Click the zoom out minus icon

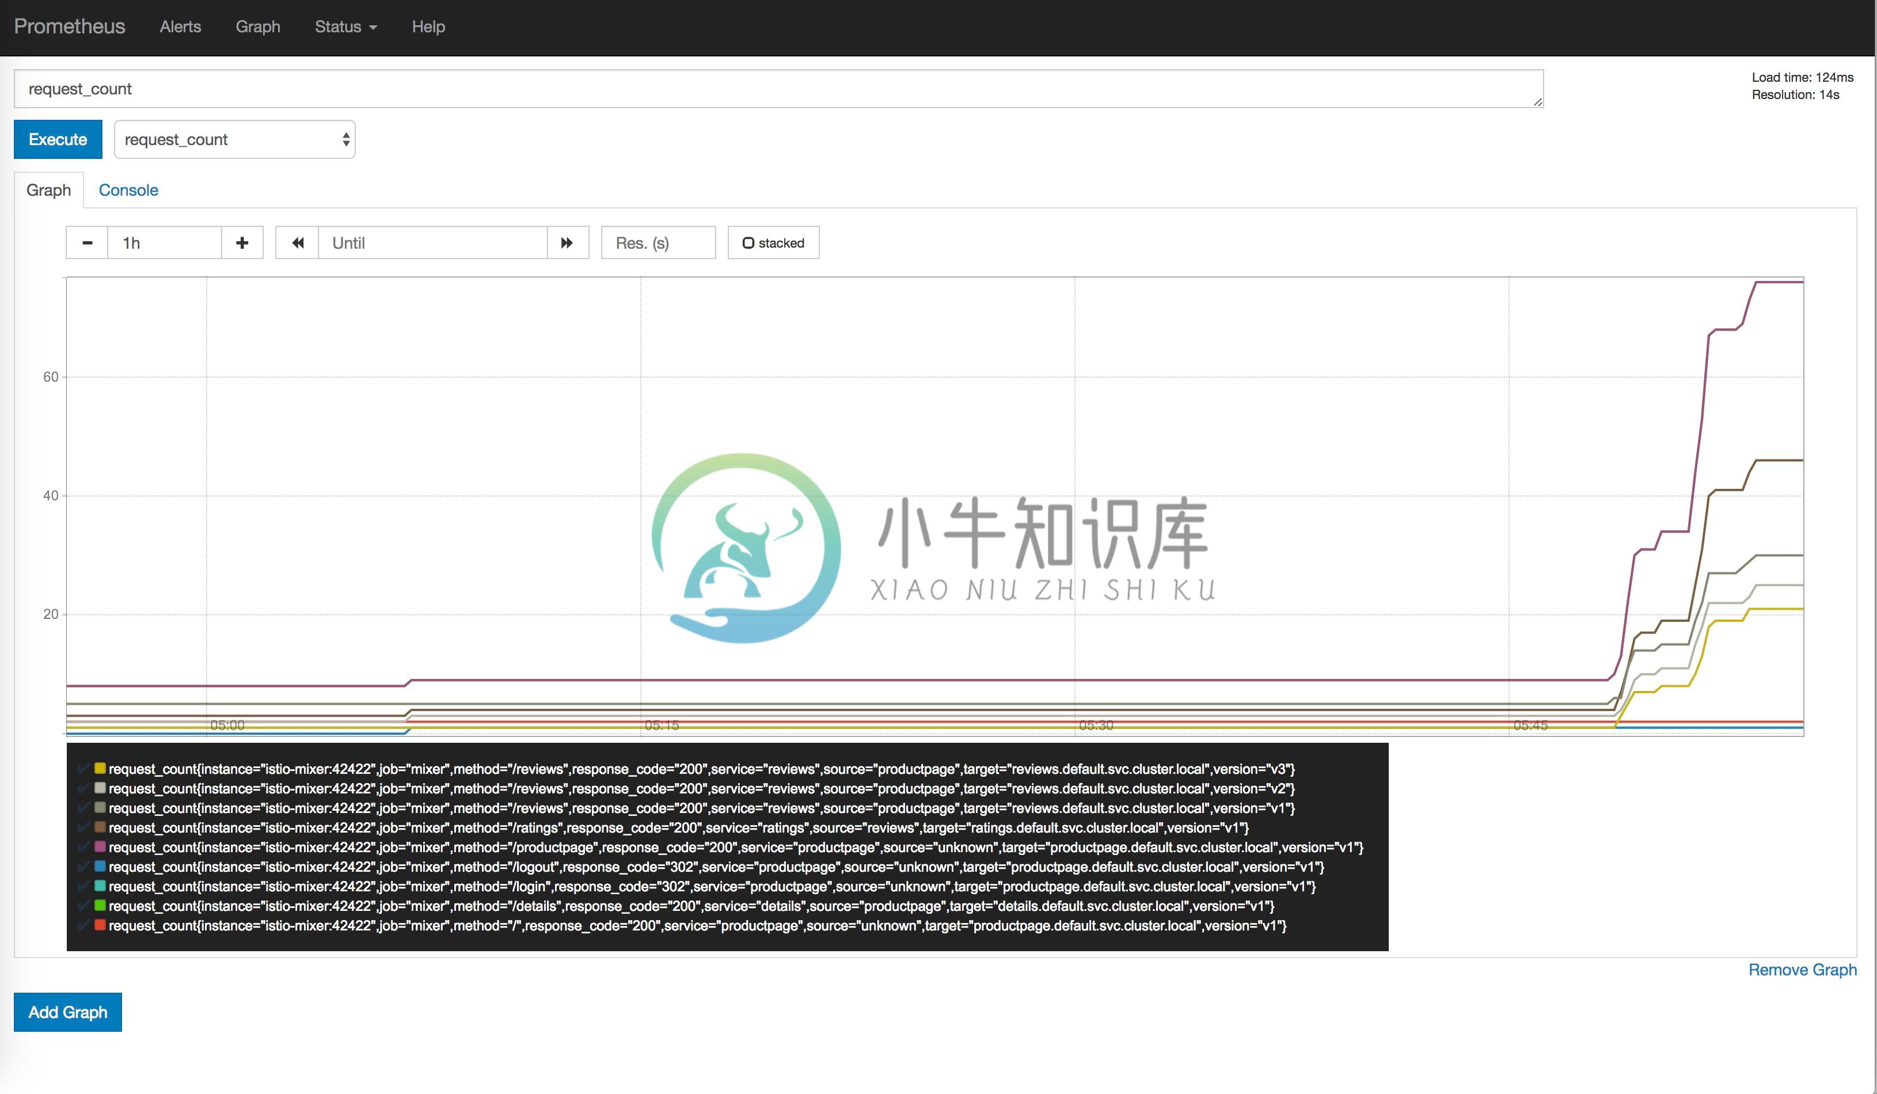[x=86, y=242]
